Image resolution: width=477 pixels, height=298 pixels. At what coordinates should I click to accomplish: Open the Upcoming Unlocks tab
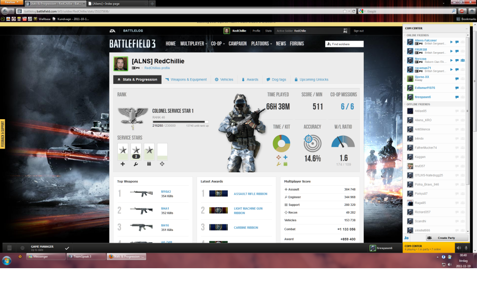click(311, 80)
